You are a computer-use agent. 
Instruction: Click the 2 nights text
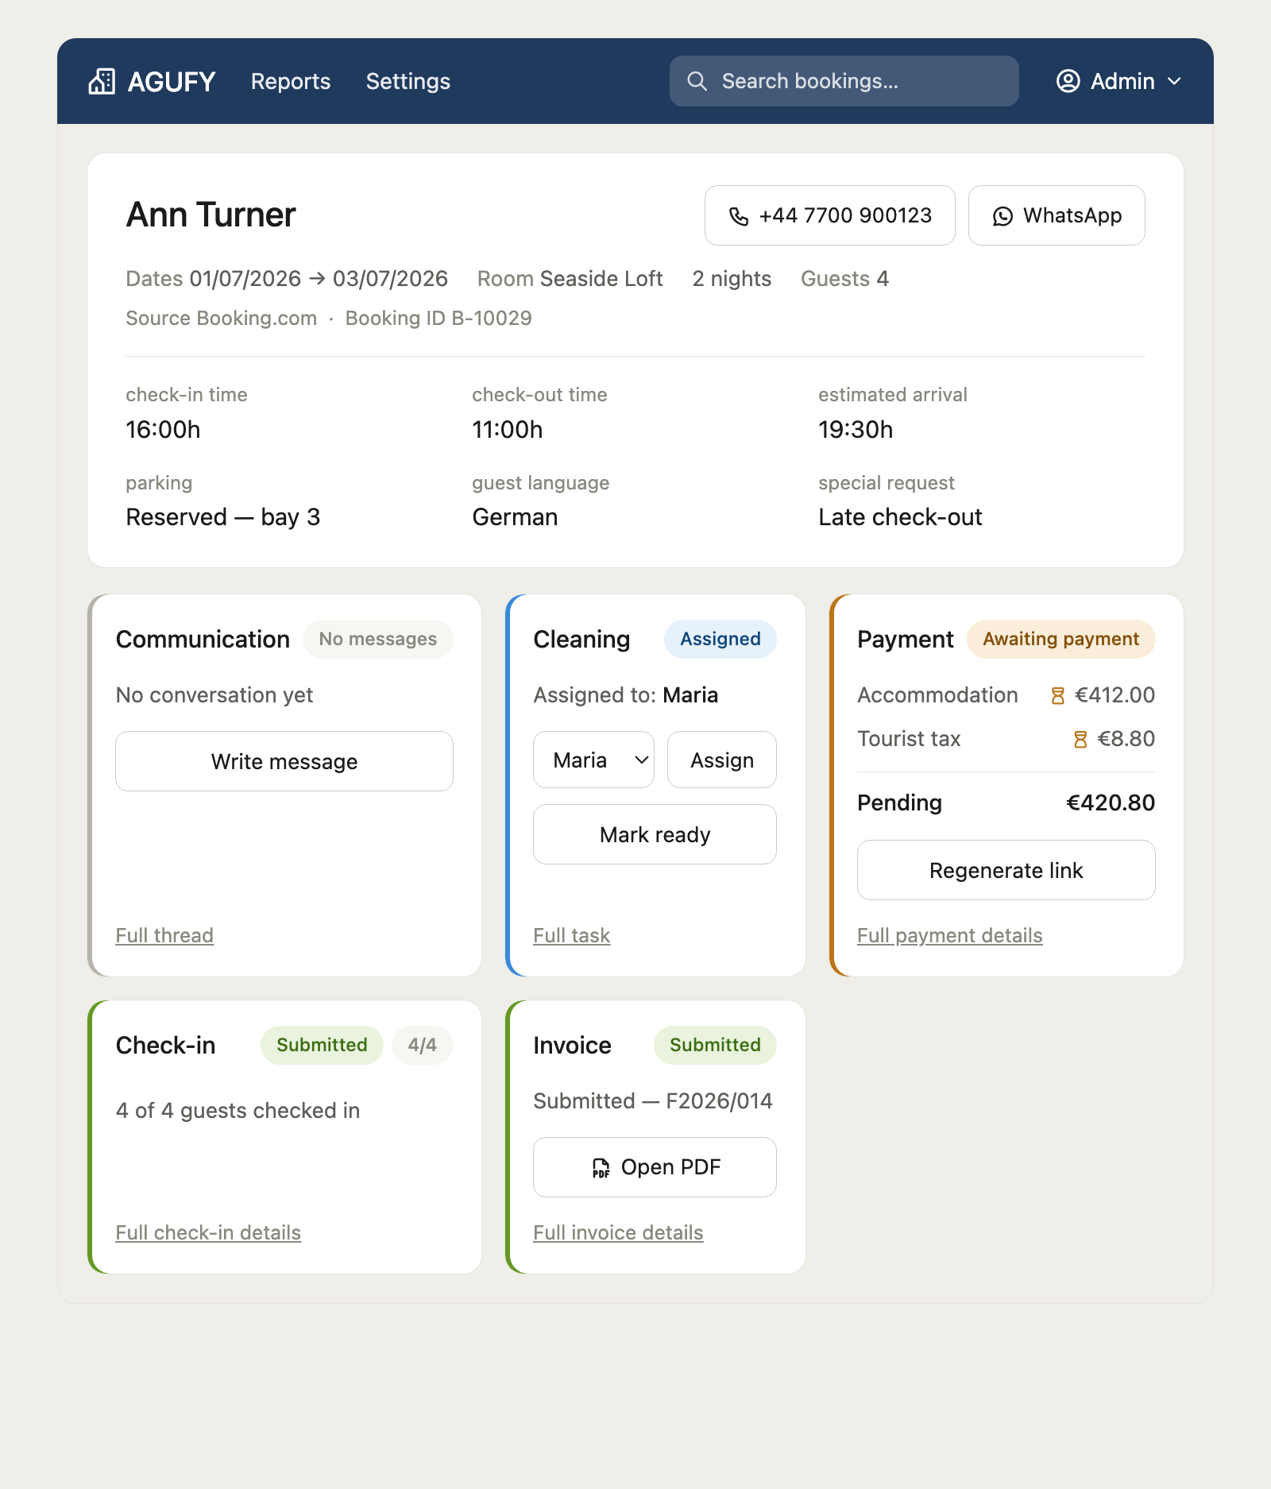[x=732, y=279]
